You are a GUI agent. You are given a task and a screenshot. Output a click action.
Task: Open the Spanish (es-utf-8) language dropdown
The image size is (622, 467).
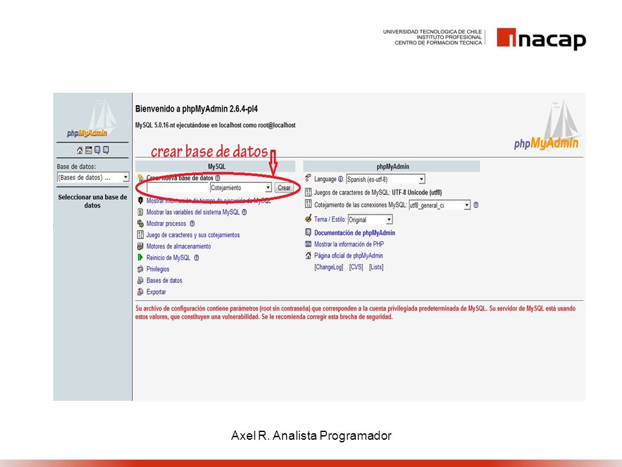386,179
